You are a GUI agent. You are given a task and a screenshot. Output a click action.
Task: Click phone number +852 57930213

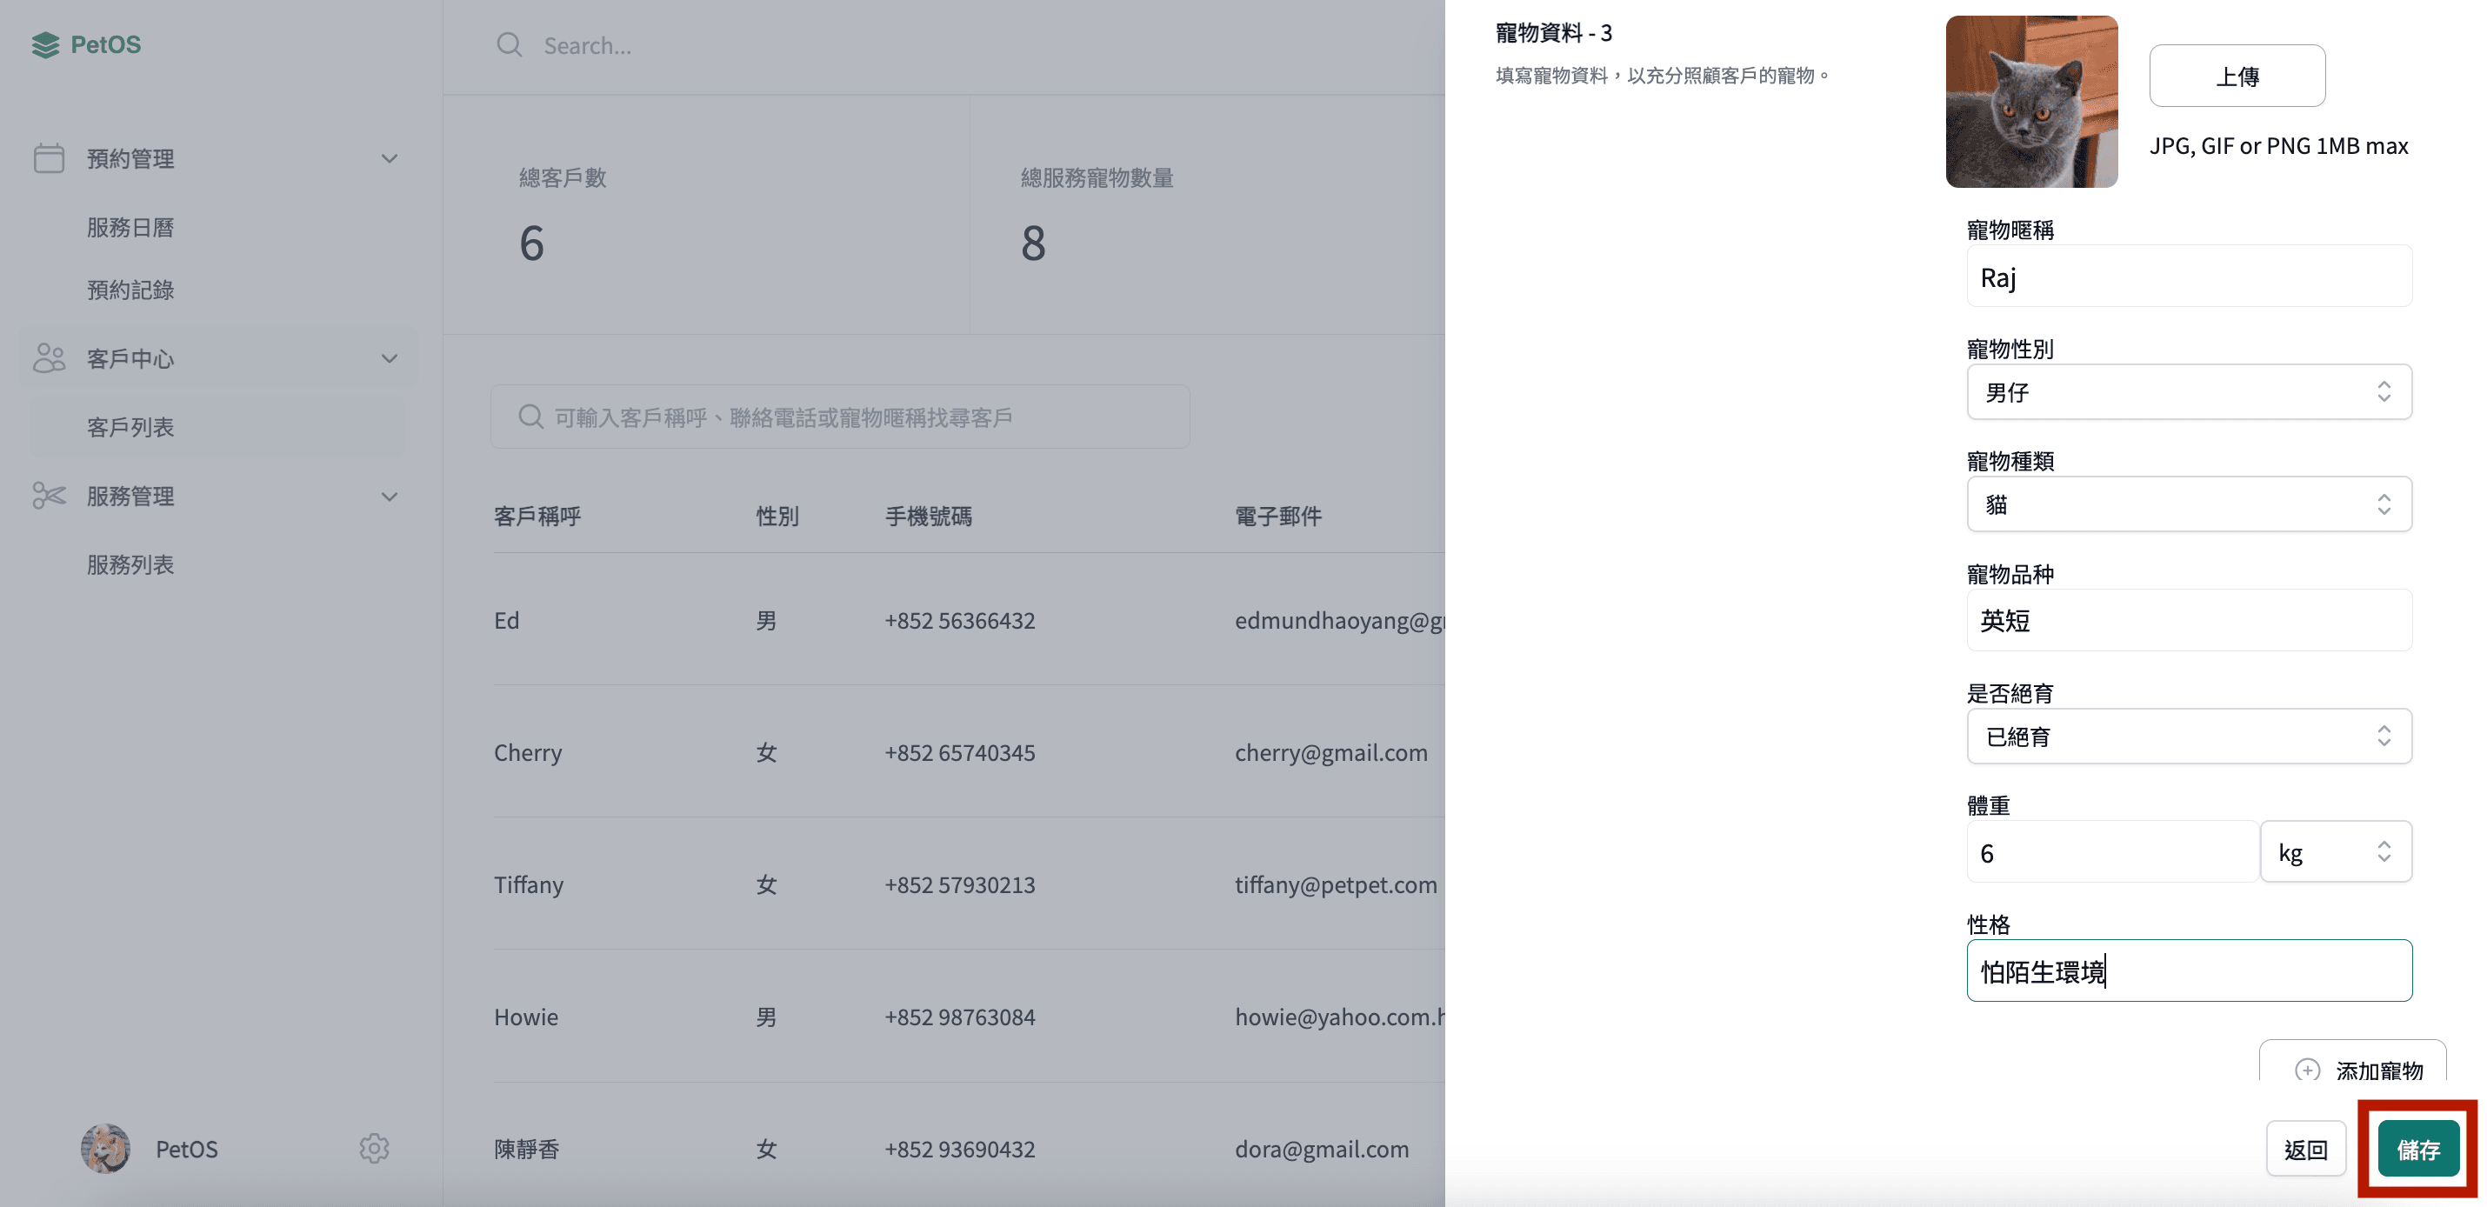[960, 884]
